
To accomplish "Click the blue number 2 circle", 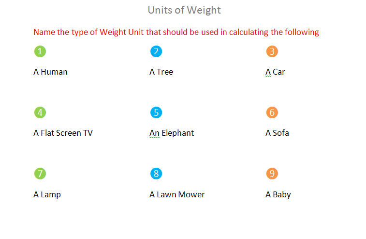I will click(x=156, y=51).
